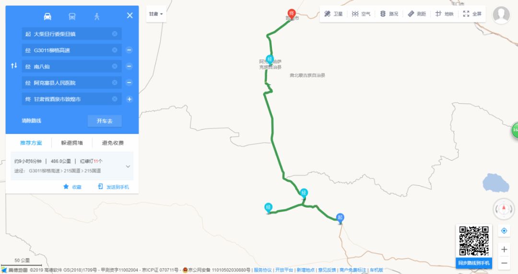Add a waypoint with the plus icon
Image resolution: width=518 pixels, height=274 pixels.
(x=129, y=99)
